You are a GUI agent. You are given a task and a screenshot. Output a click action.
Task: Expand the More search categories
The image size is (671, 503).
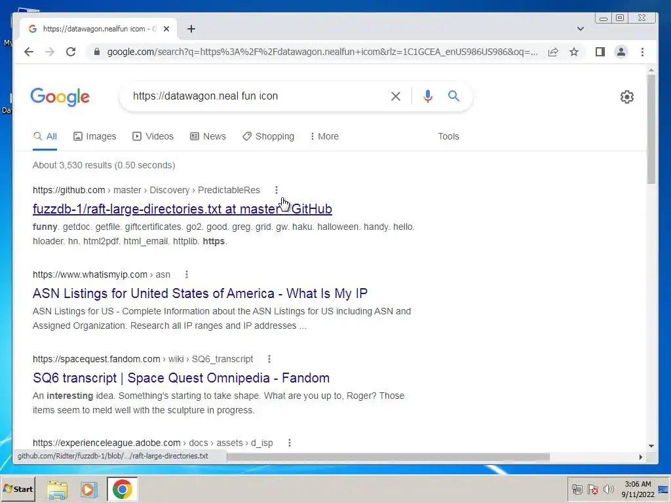pyautogui.click(x=324, y=136)
